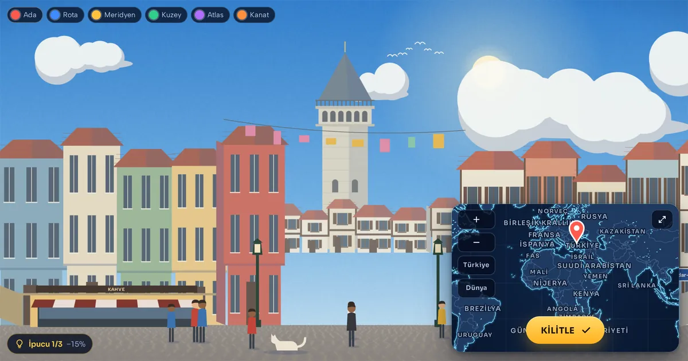Screen dimensions: 688x361
Task: Select the Rota player chip
Action: coord(65,15)
